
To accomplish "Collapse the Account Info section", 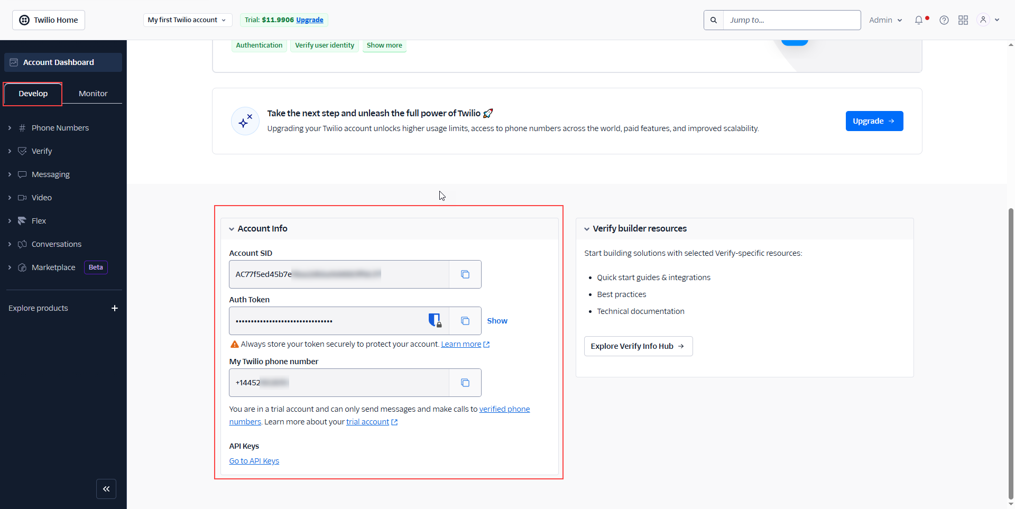I will pos(232,229).
